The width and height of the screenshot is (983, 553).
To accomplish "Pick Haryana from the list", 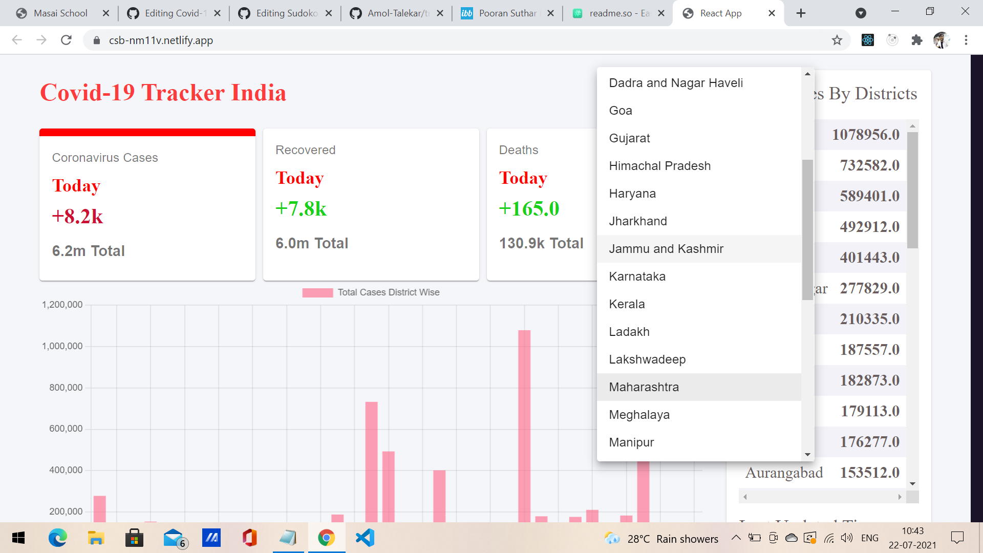I will coord(699,194).
